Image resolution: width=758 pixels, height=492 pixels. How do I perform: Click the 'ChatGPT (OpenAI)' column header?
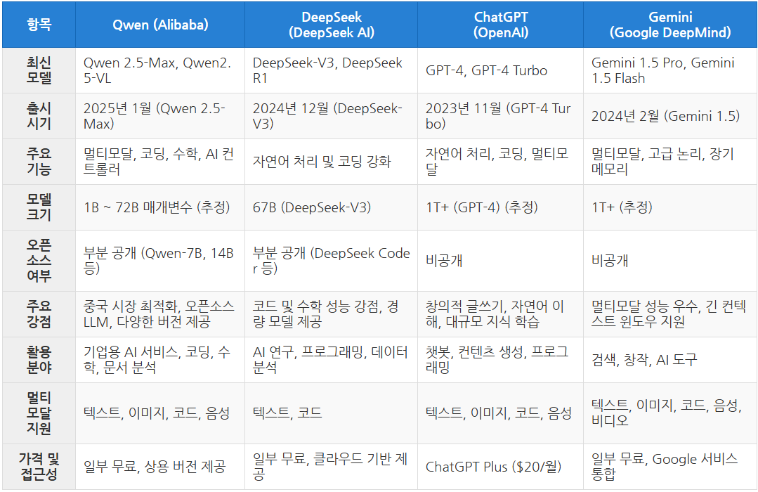point(500,24)
